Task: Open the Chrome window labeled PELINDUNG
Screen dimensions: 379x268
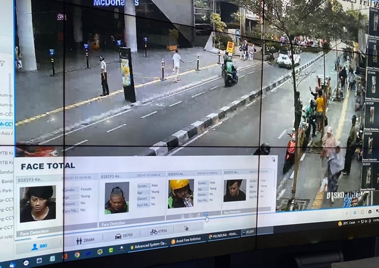Action: [x=222, y=236]
